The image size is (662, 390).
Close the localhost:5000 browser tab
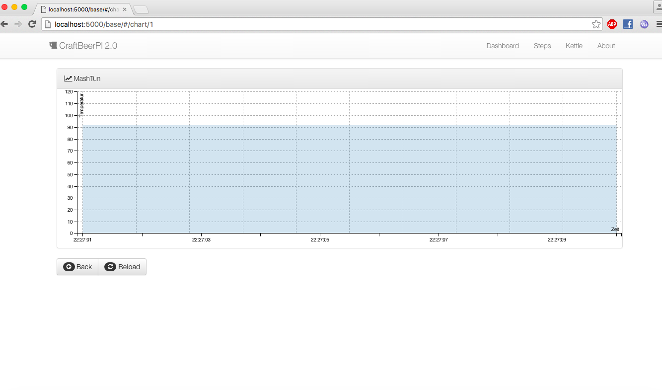[x=125, y=9]
